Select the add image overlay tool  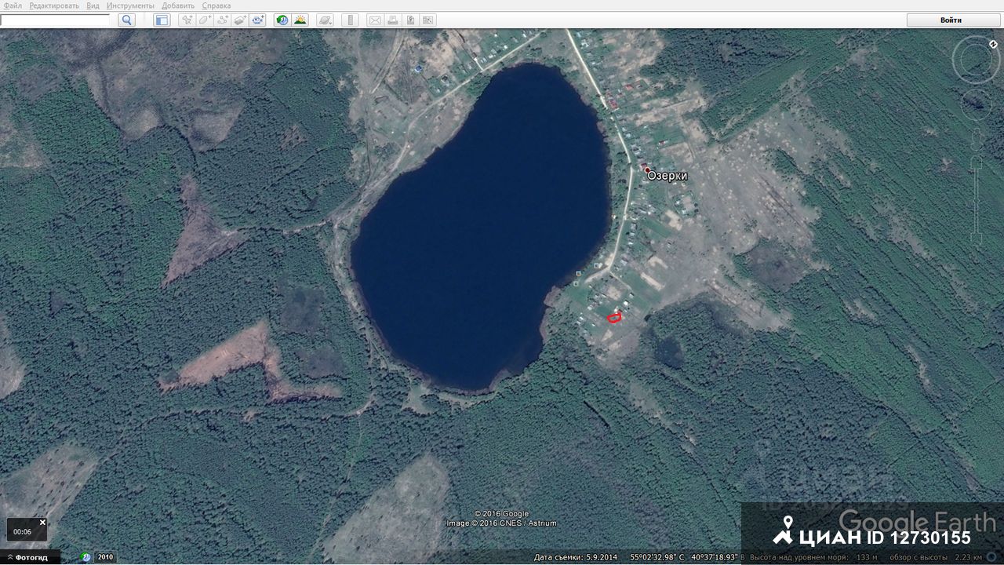[240, 20]
